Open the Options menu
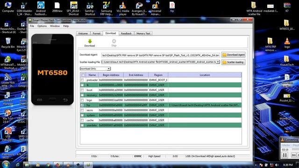Image resolution: width=299 pixels, height=168 pixels. tap(42, 26)
